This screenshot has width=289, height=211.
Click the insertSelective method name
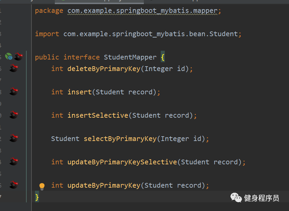98,115
